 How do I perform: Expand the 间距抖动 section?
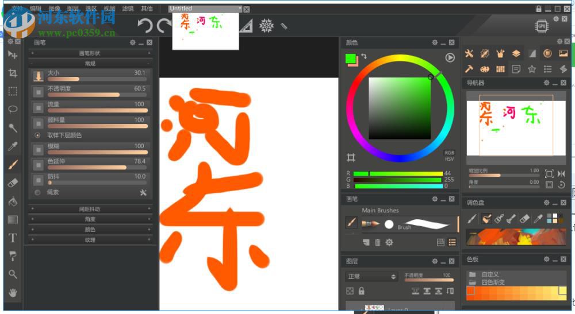[90, 209]
